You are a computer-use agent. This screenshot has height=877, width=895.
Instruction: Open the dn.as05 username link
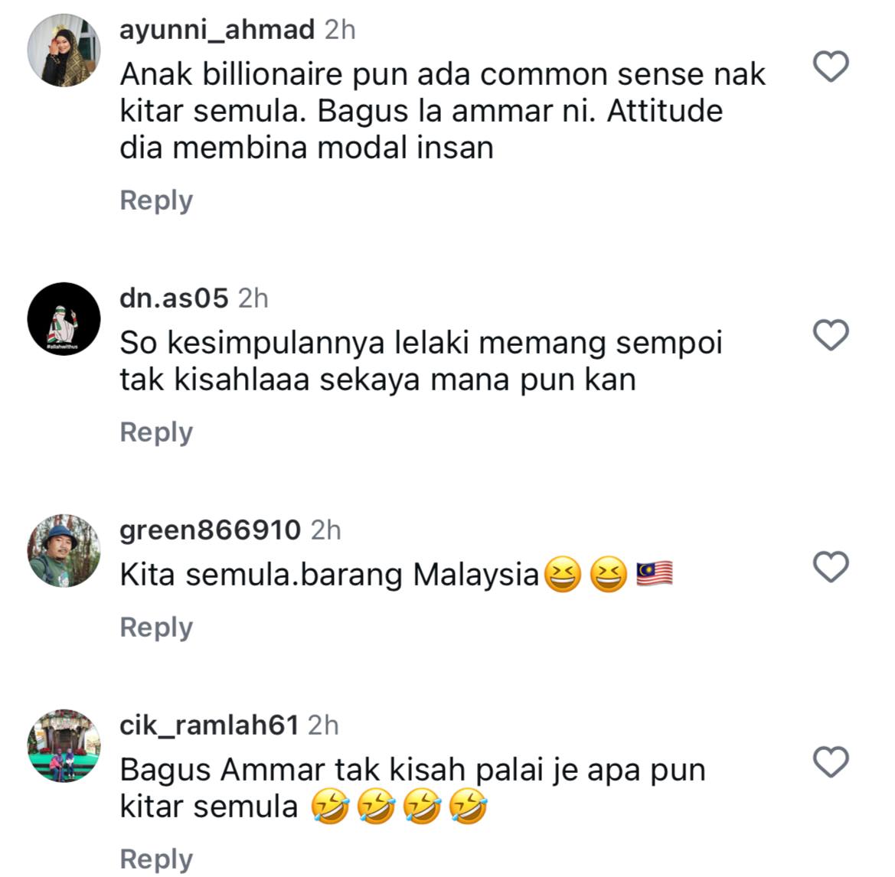click(x=174, y=298)
